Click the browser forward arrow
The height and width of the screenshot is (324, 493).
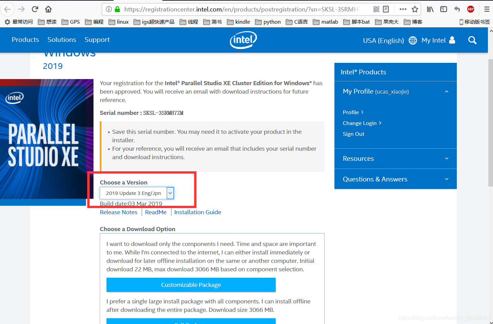(x=21, y=9)
